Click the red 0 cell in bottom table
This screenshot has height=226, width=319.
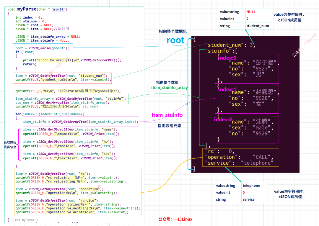(255, 192)
